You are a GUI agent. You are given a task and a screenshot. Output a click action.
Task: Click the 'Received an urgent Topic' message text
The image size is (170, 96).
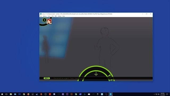(69, 78)
